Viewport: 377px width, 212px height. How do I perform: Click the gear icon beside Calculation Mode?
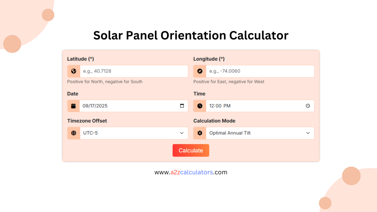[199, 133]
